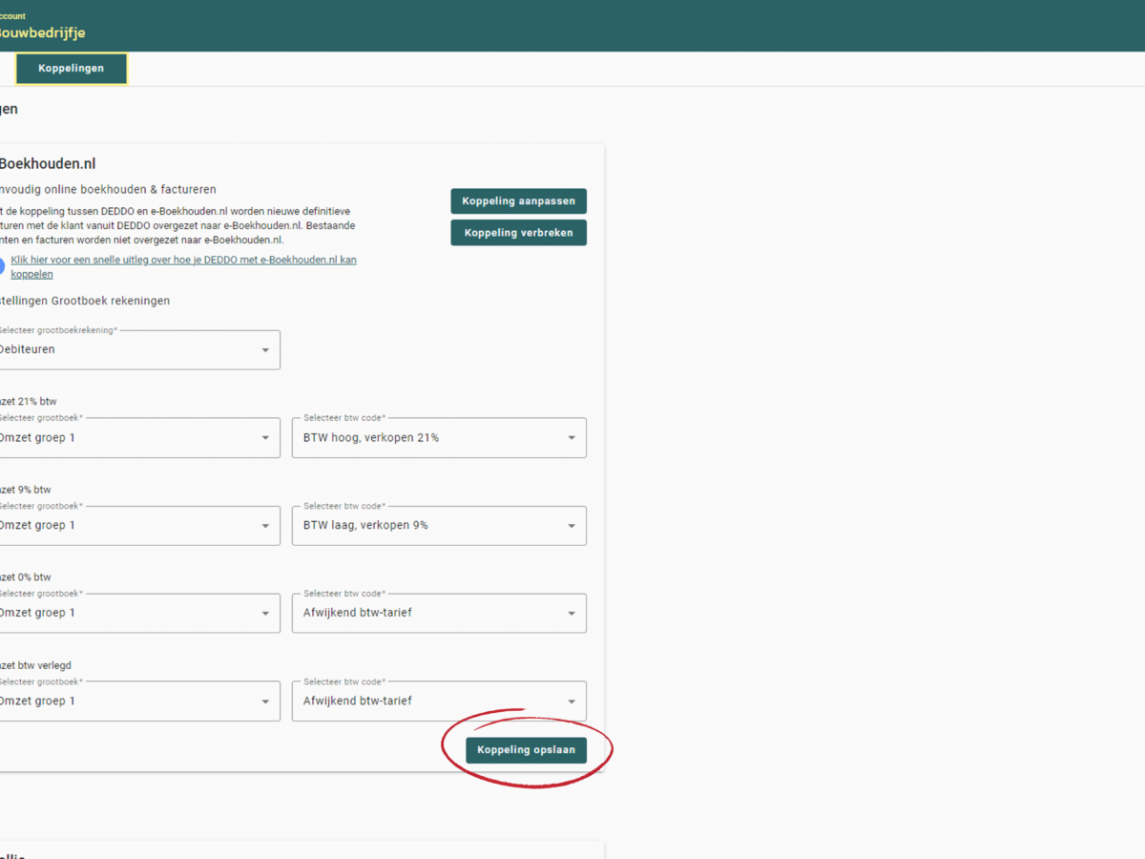Open the grootboek dropdown under Omzet 0% btw
Screen dimensions: 1145x859
click(x=265, y=614)
